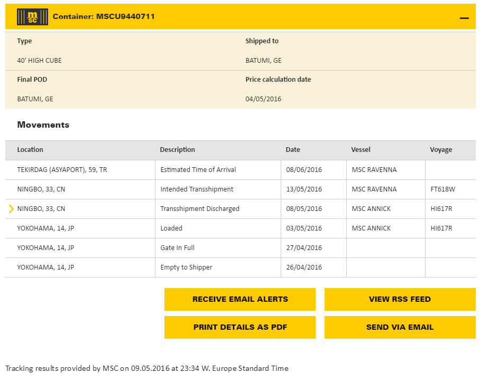
Task: Select the Vessel column header
Action: click(361, 150)
